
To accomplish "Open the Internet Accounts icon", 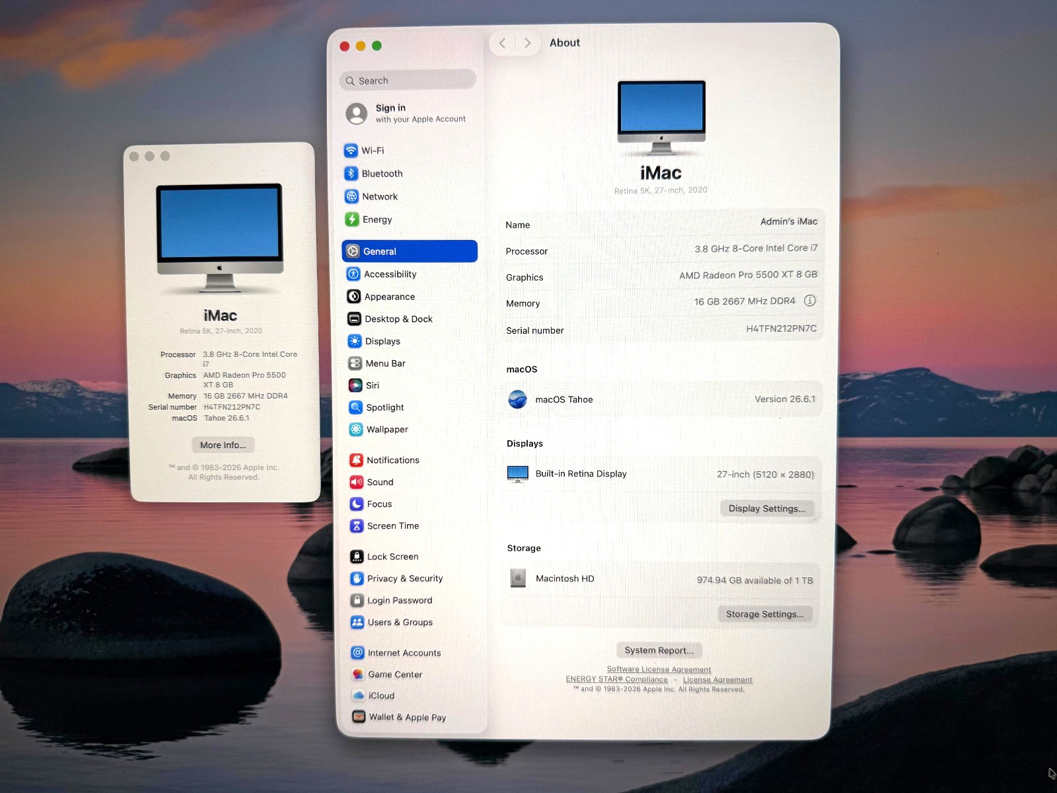I will (x=357, y=653).
